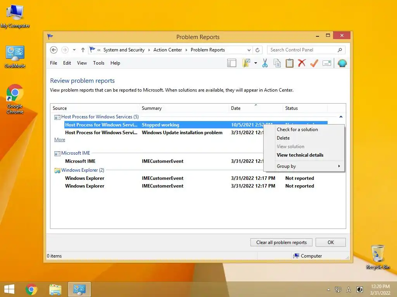Click the Copy toolbar icon
Screen dimensions: 397x297
(x=277, y=63)
